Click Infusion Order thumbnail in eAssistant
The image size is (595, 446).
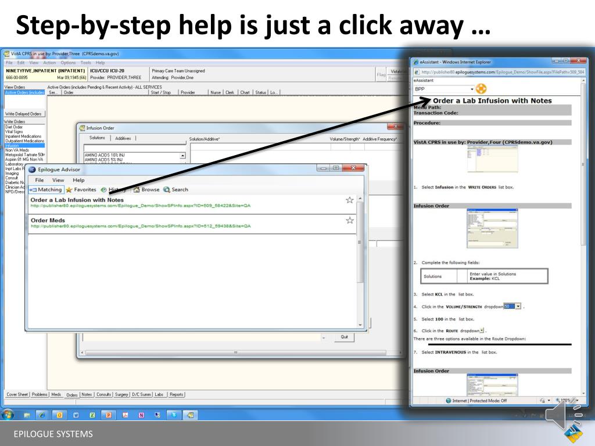493,228
